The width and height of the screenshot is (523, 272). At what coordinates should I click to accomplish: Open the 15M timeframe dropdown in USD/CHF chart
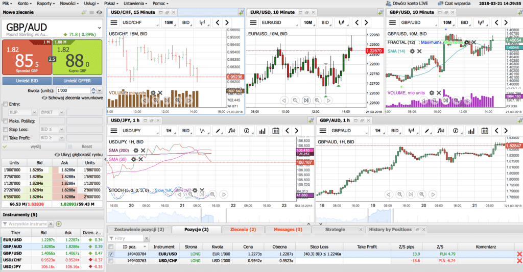pyautogui.click(x=170, y=22)
